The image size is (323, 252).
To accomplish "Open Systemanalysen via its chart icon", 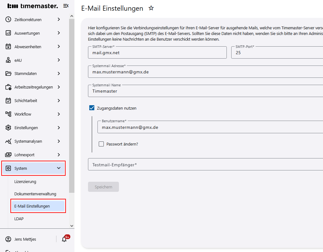I will (9, 141).
